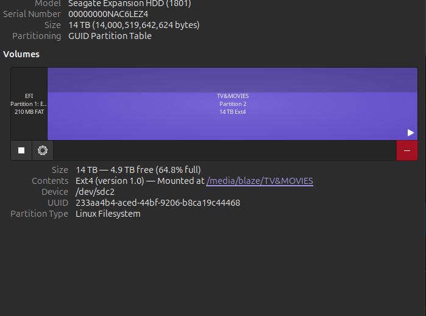426x316 pixels.
Task: Open the /media/blaze/TV&MOVIES mount point link
Action: 260,181
